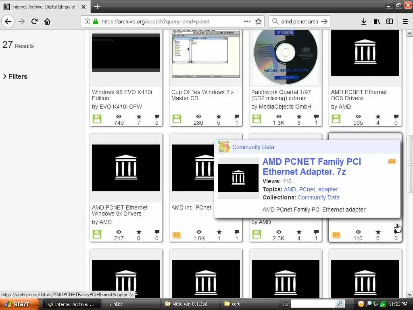Open Windows 98 EVO K410i Edition item
Screen dimensions: 413x310
122,95
